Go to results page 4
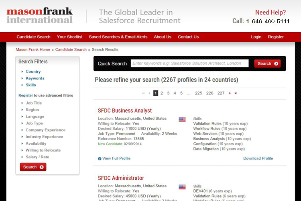Image resolution: width=301 pixels, height=201 pixels. click(175, 93)
